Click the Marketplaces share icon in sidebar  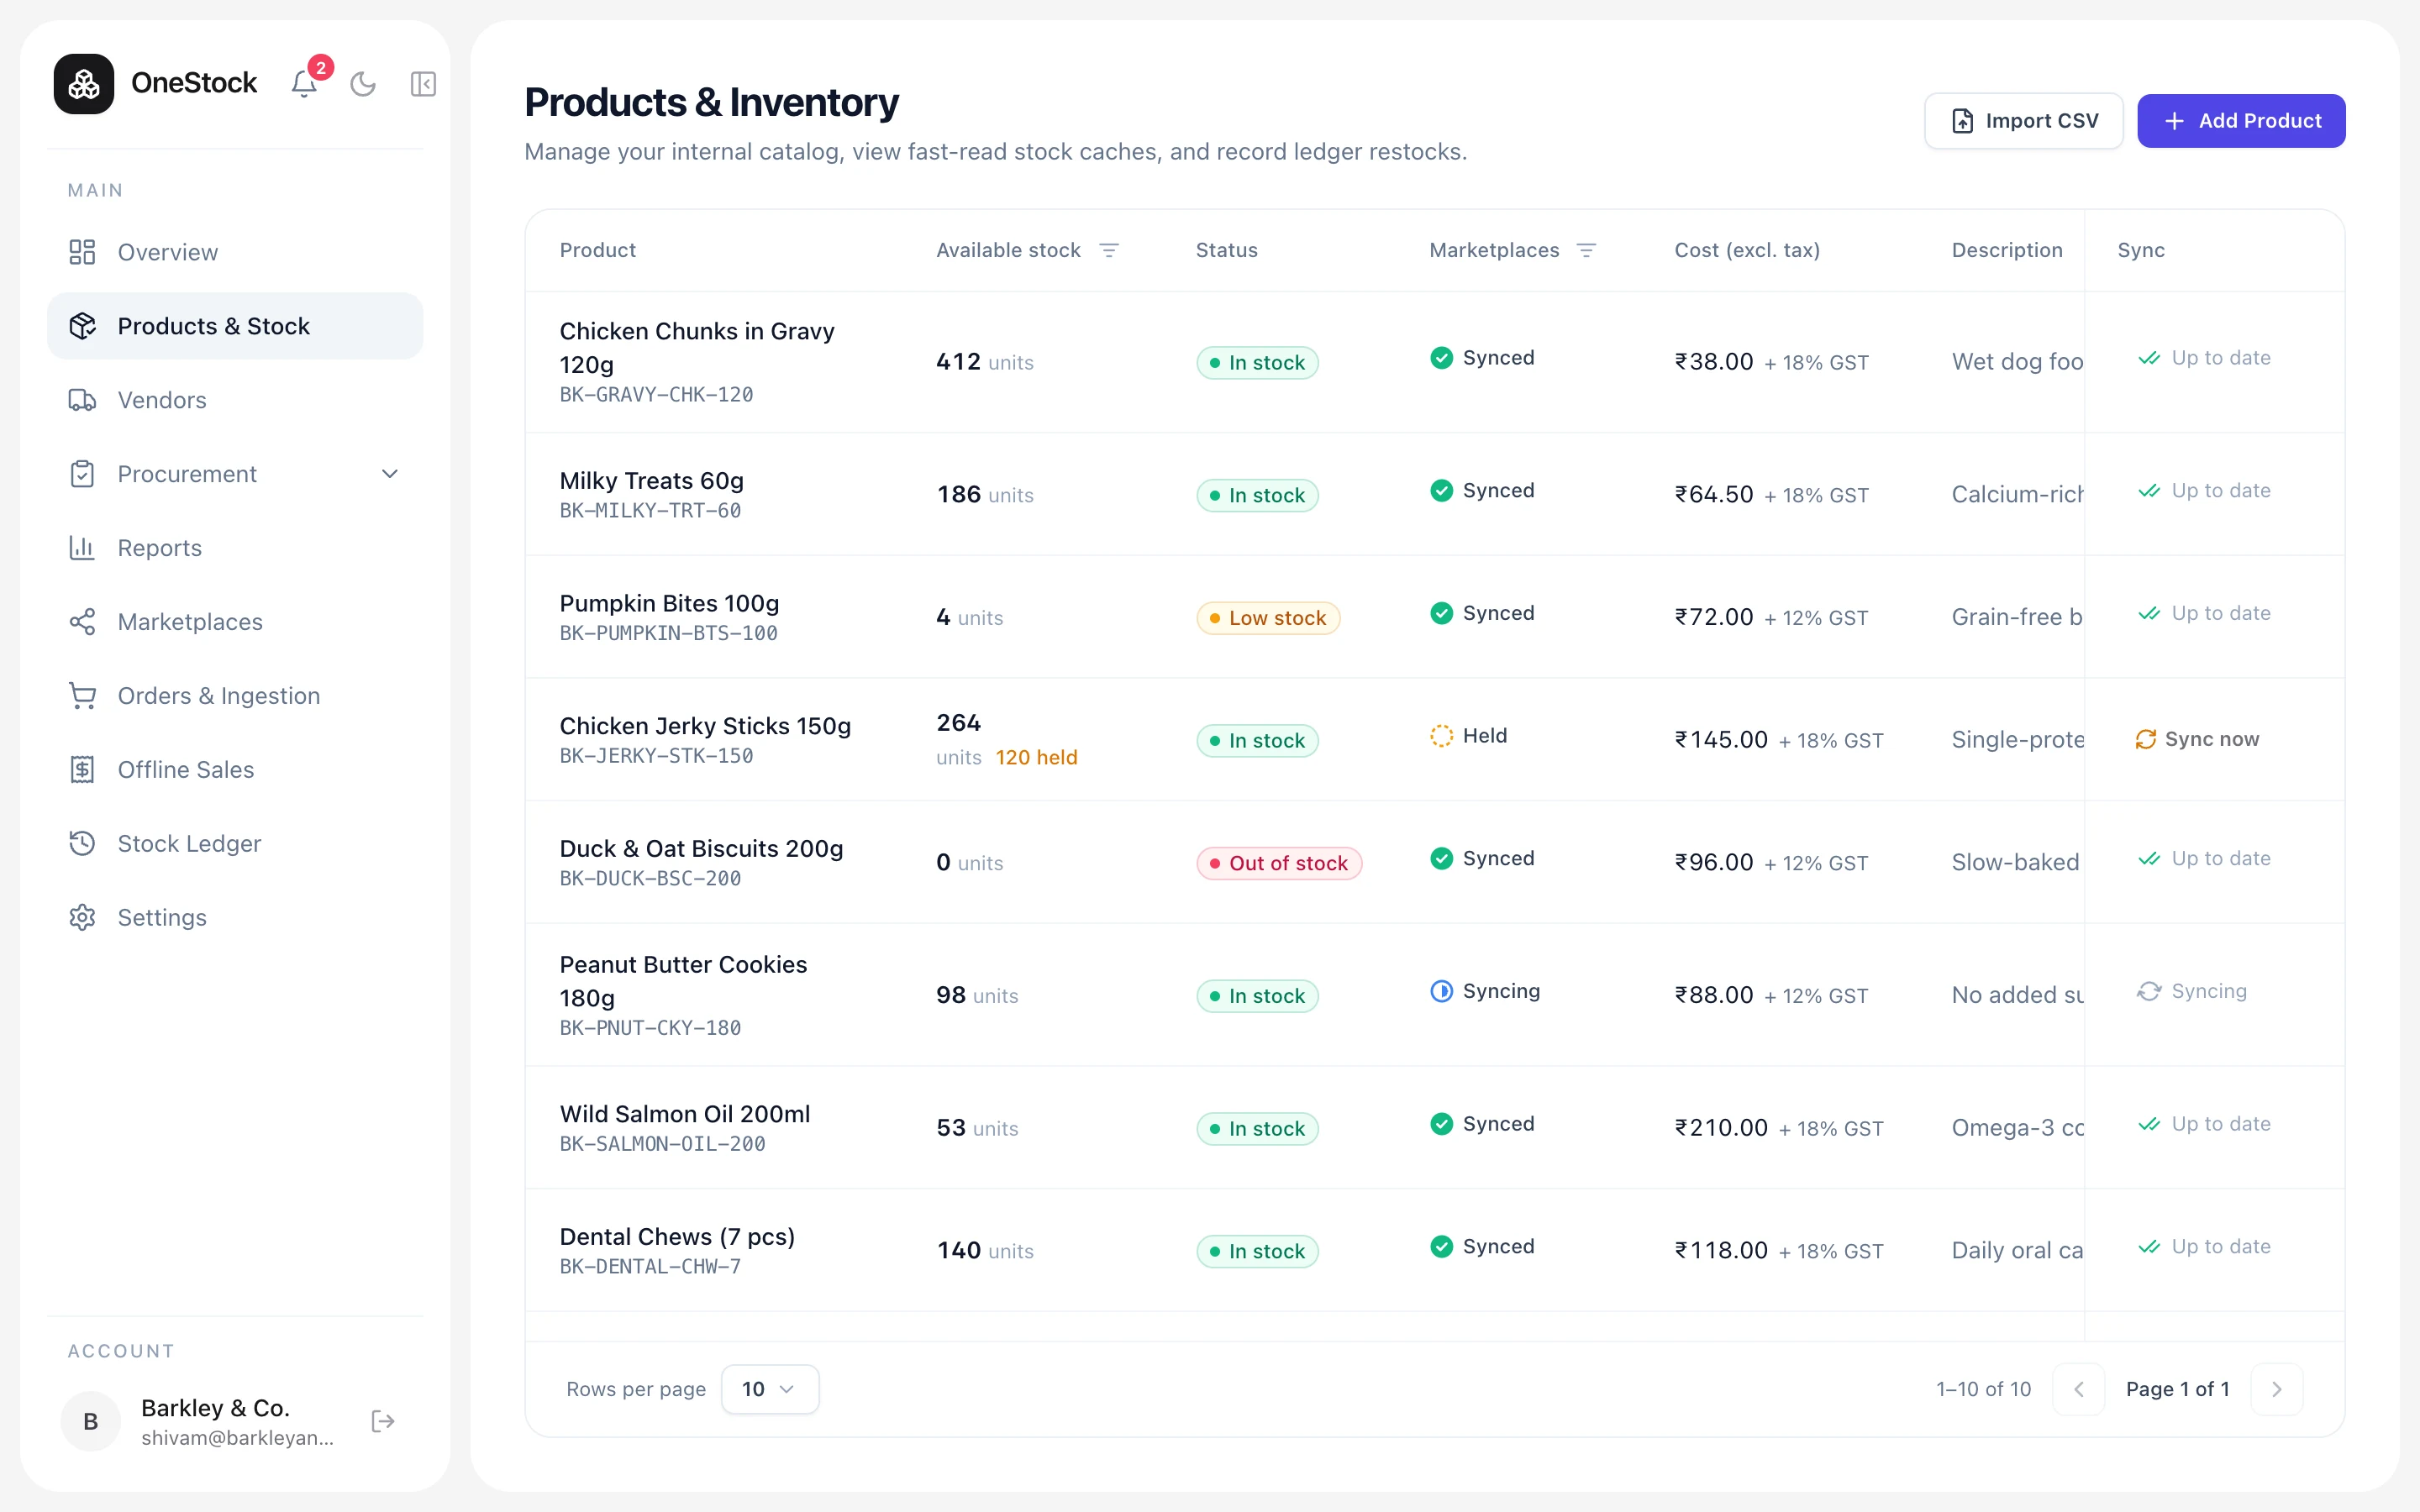tap(82, 622)
